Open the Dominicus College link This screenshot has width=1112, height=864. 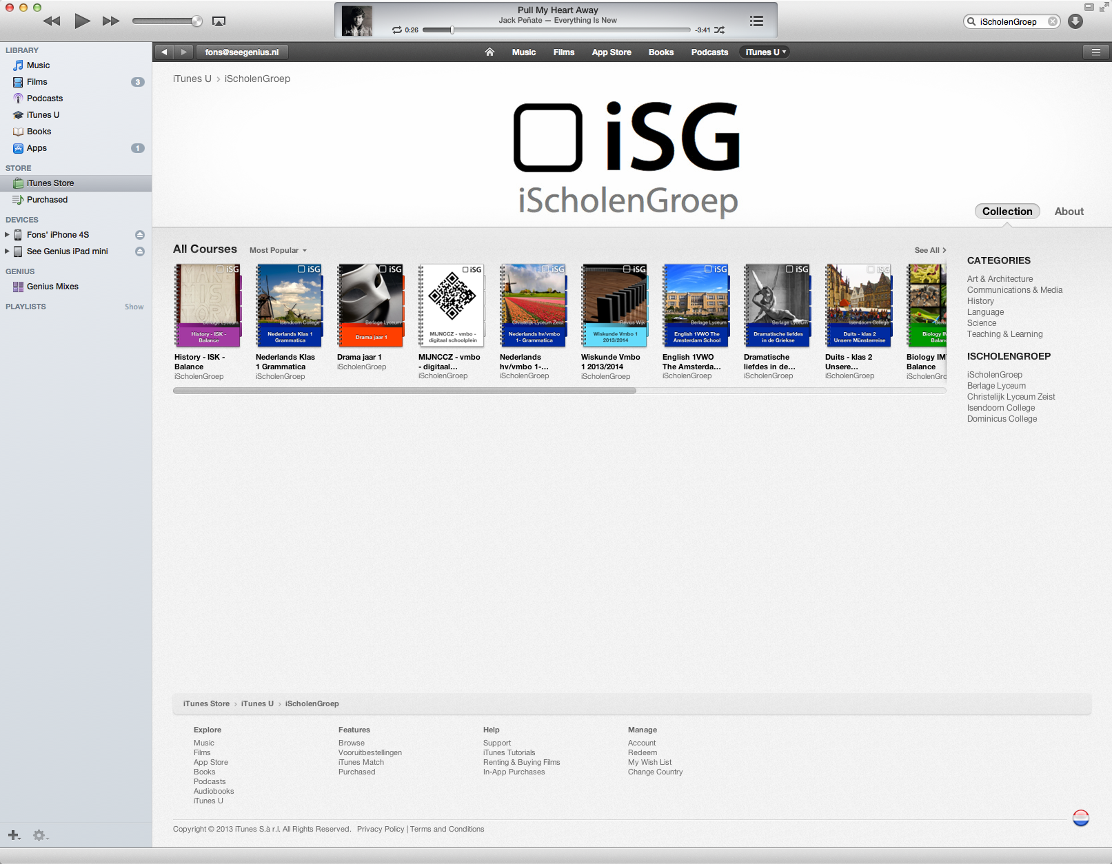coord(1002,419)
